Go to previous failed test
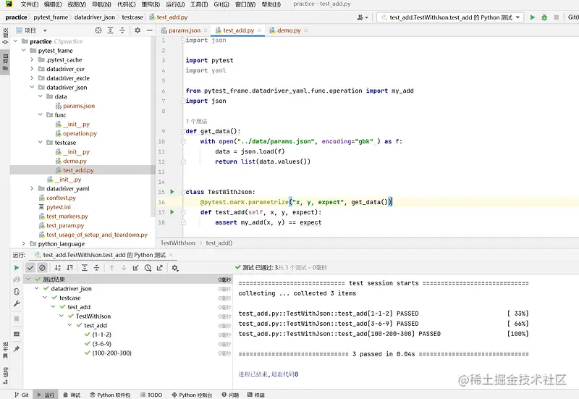Screen dimensions: 579x399 (111, 268)
